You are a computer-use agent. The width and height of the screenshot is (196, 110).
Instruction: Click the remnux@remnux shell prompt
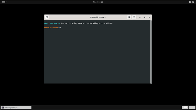[53, 27]
